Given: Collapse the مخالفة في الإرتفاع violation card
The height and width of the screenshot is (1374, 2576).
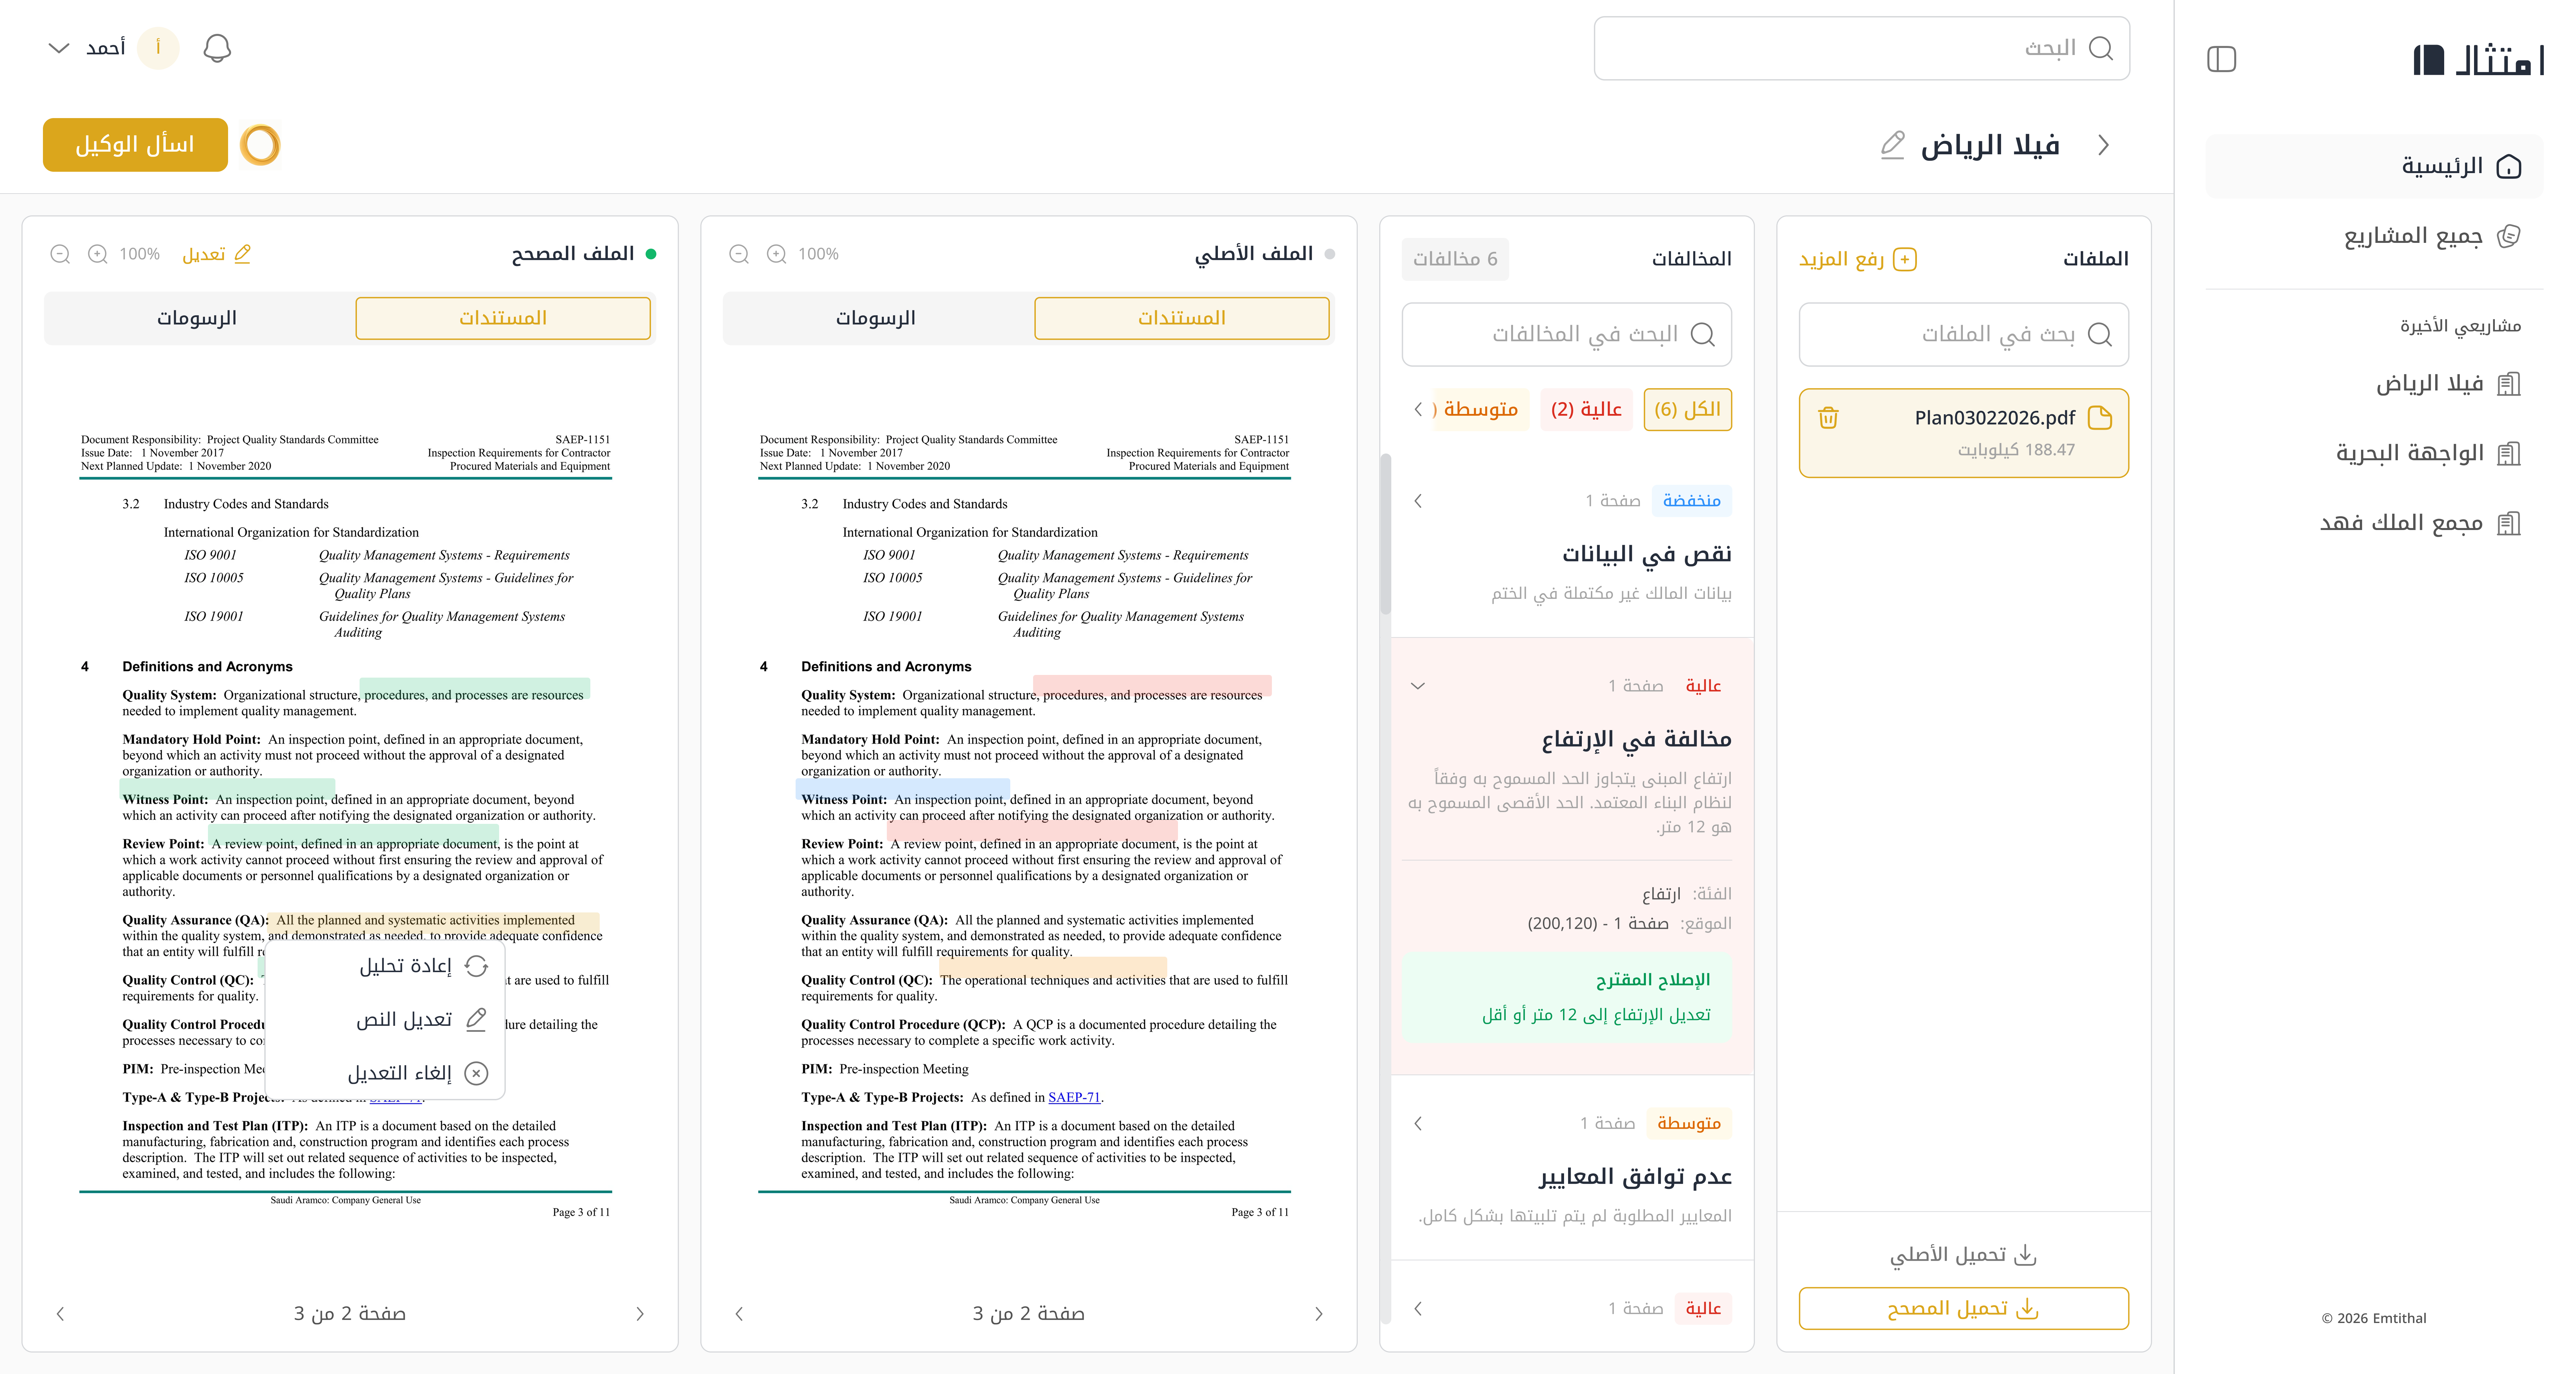Looking at the screenshot, I should pyautogui.click(x=1417, y=686).
